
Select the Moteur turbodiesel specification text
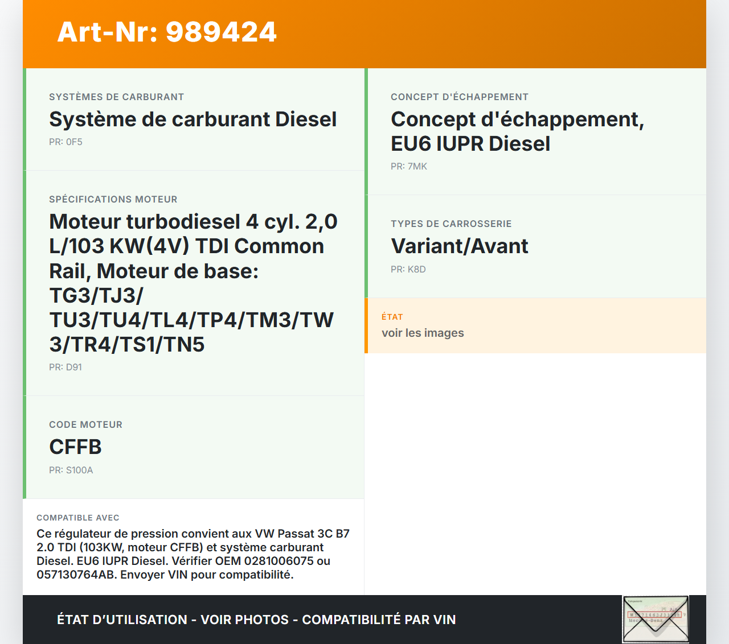coord(193,283)
